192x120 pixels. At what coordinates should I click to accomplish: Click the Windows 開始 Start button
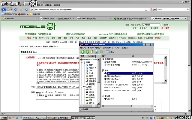4,118
